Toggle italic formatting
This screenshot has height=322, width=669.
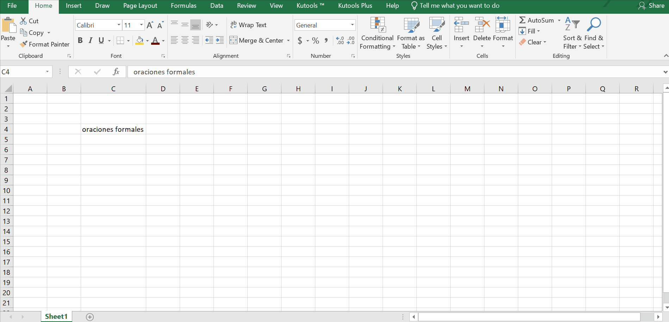coord(90,40)
